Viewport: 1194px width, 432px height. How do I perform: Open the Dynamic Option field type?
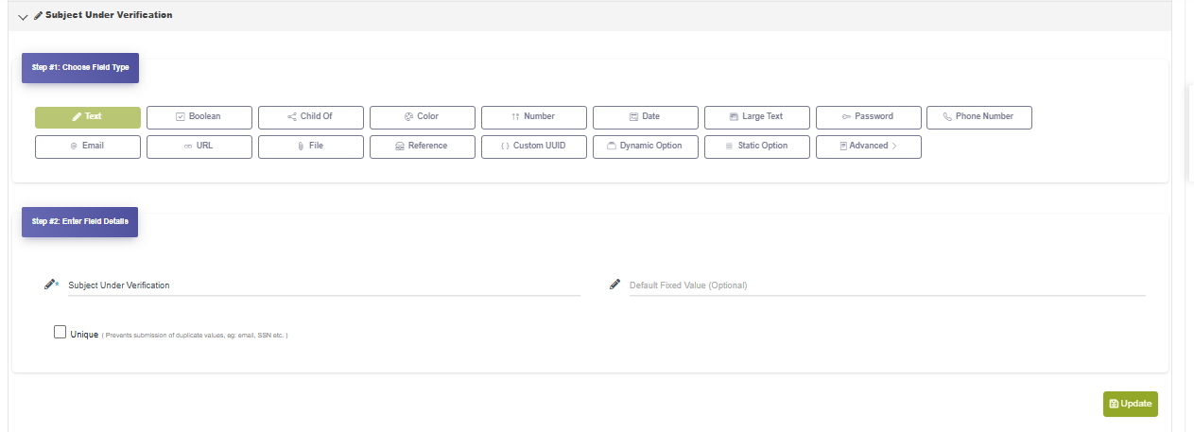click(646, 147)
